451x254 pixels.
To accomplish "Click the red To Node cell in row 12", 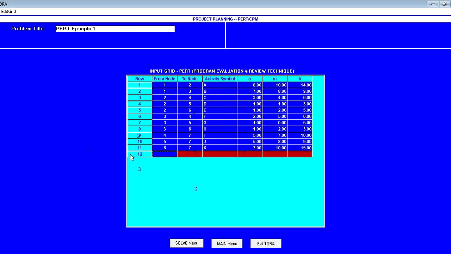I will (x=190, y=154).
